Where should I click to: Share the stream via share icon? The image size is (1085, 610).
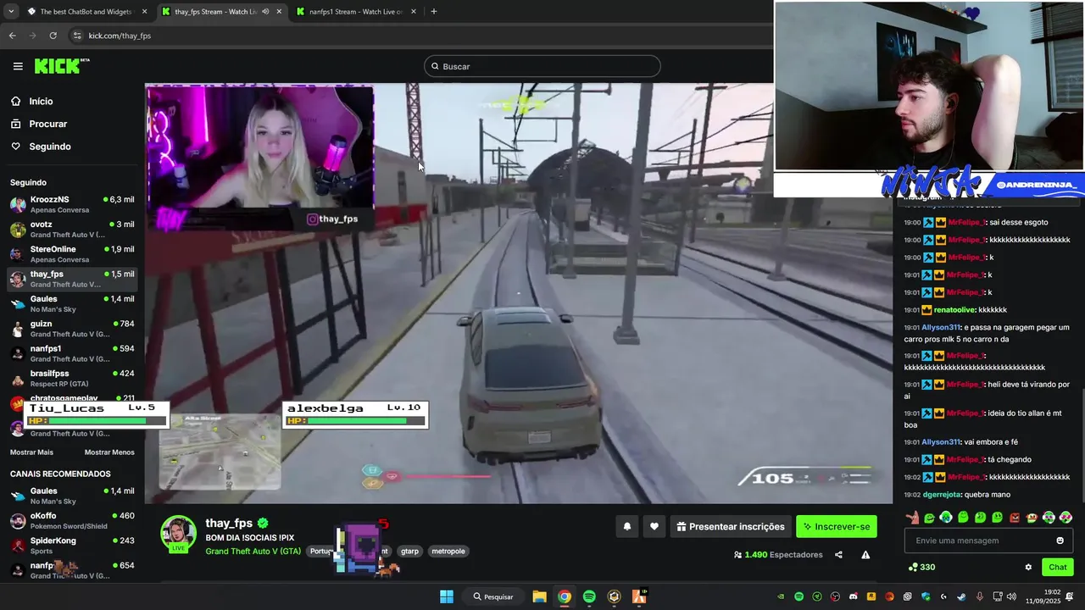pos(838,555)
